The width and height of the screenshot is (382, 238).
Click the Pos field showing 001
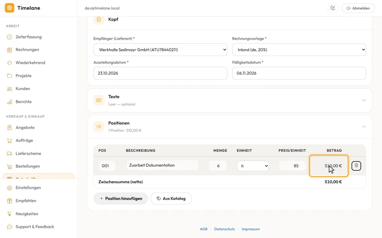107,166
